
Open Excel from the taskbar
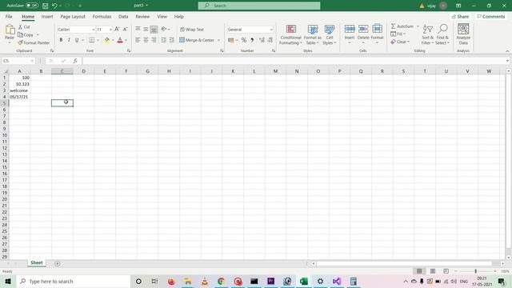tap(304, 281)
